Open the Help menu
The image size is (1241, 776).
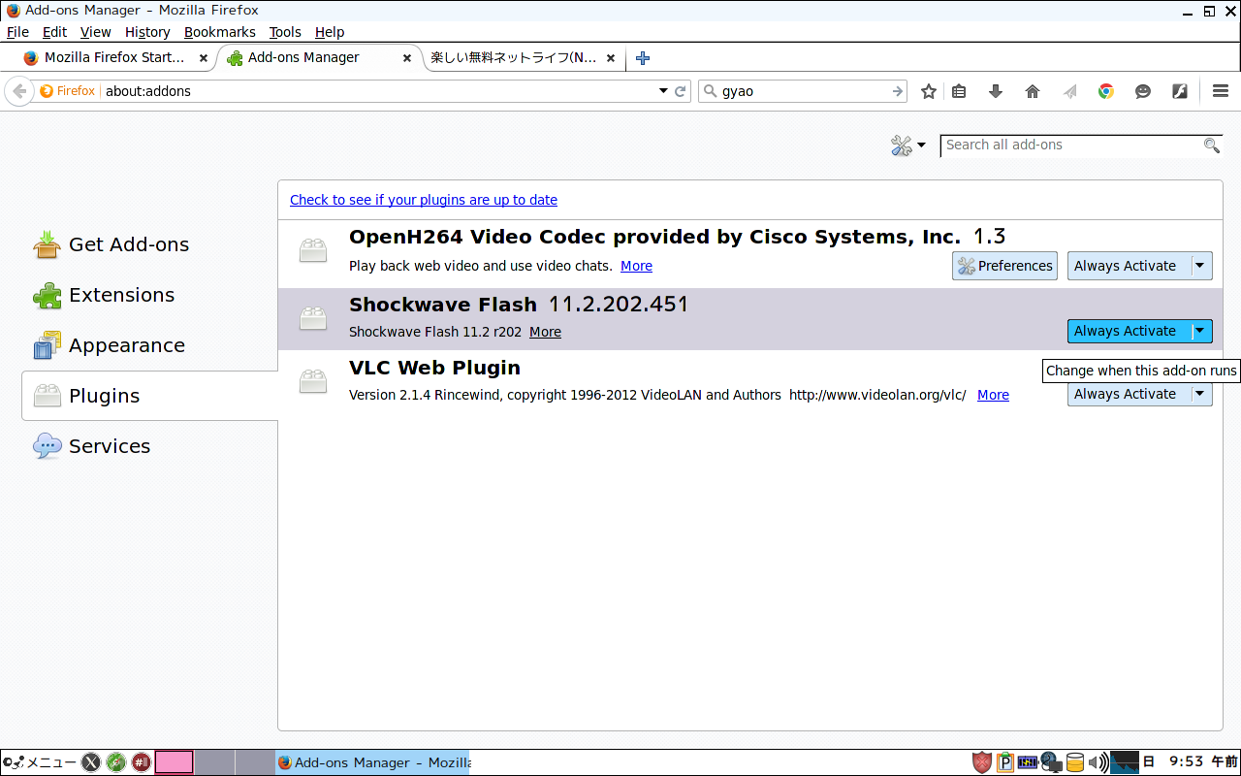(330, 32)
